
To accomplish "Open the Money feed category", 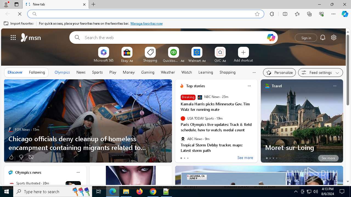I will pyautogui.click(x=129, y=72).
